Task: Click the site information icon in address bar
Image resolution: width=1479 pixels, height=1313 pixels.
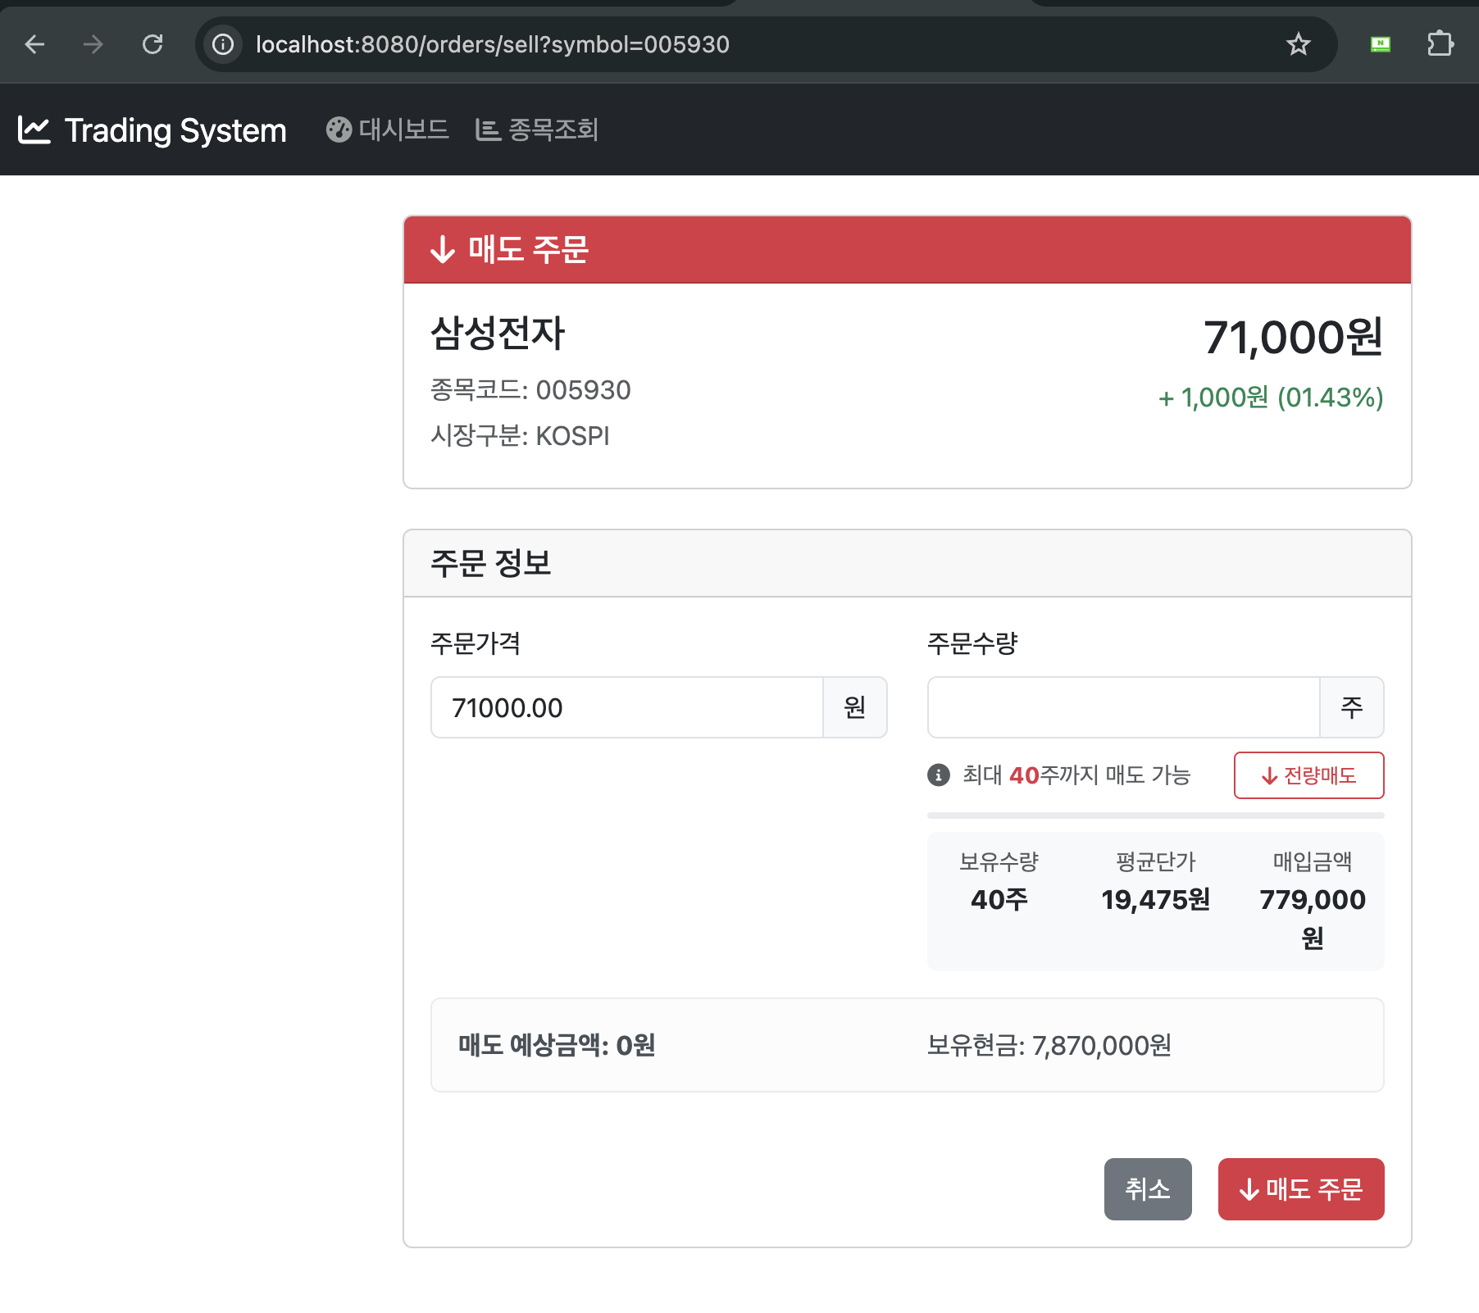Action: (x=222, y=45)
